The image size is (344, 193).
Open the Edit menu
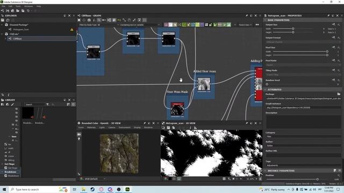tap(10, 6)
